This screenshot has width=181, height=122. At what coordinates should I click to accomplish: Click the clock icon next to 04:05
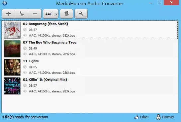tap(25, 67)
